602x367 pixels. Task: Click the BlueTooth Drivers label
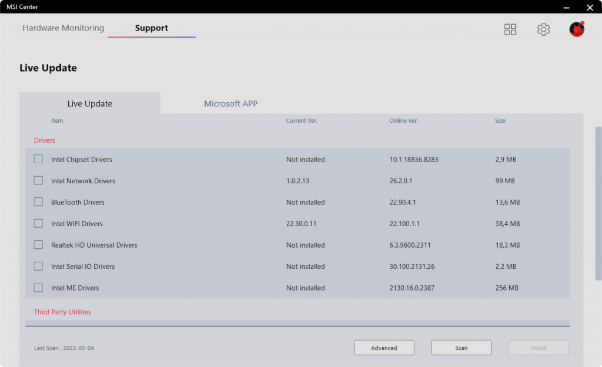pyautogui.click(x=78, y=203)
